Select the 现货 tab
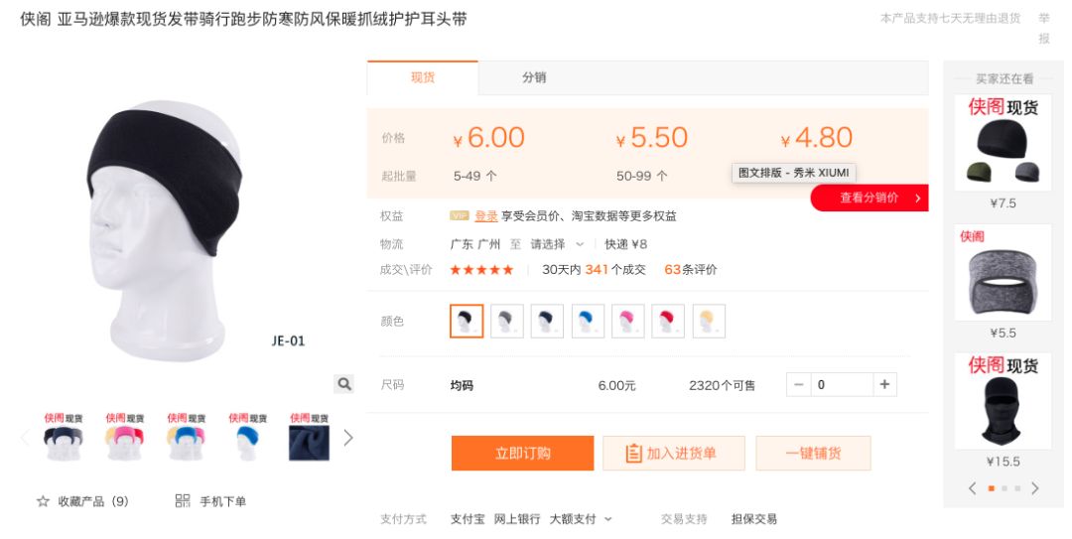The height and width of the screenshot is (539, 1072). pyautogui.click(x=423, y=77)
